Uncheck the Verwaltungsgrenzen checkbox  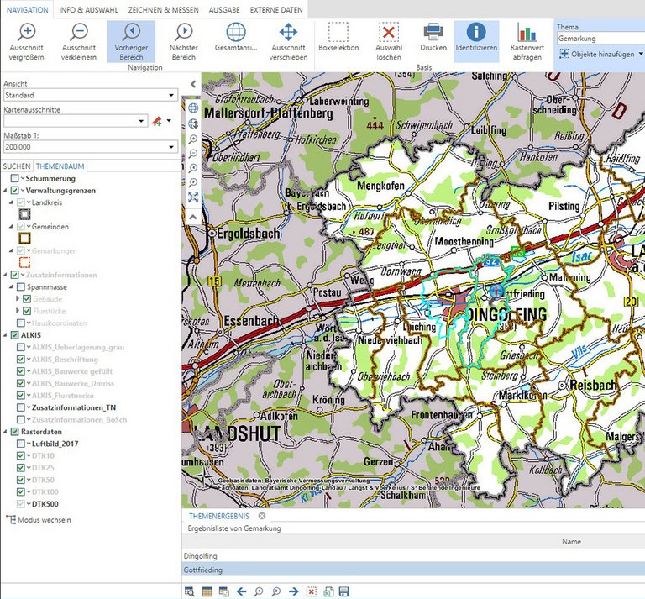(x=15, y=191)
